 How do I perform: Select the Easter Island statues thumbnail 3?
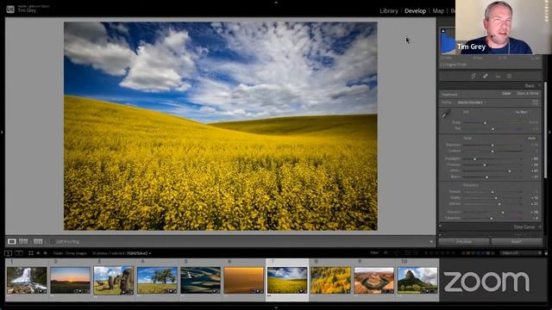[x=113, y=280]
